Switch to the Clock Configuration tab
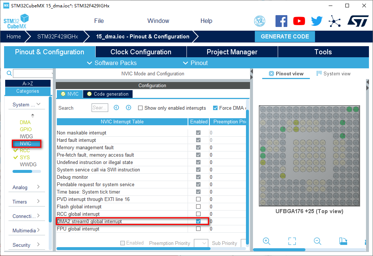Viewport: 373px width, 256px height. pos(141,52)
